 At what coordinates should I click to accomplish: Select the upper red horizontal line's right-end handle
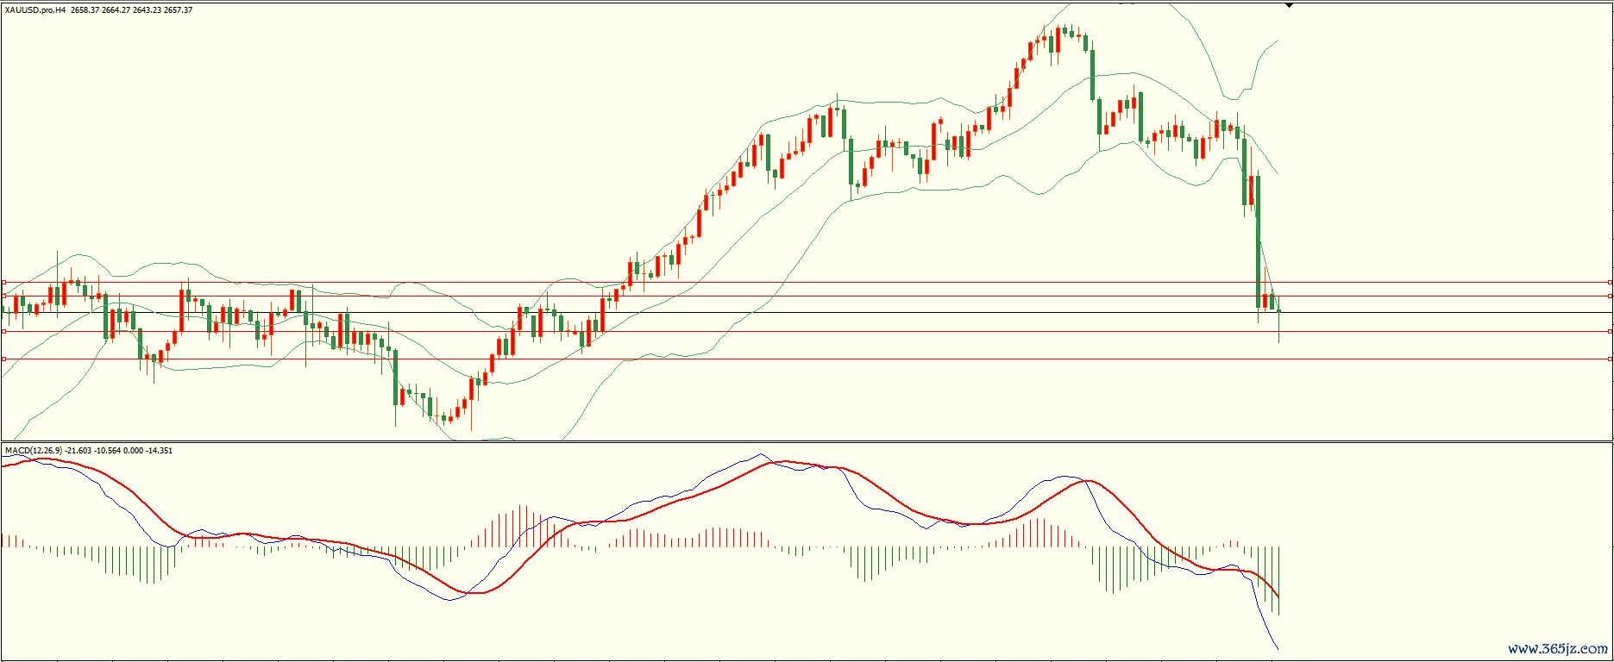(1611, 331)
